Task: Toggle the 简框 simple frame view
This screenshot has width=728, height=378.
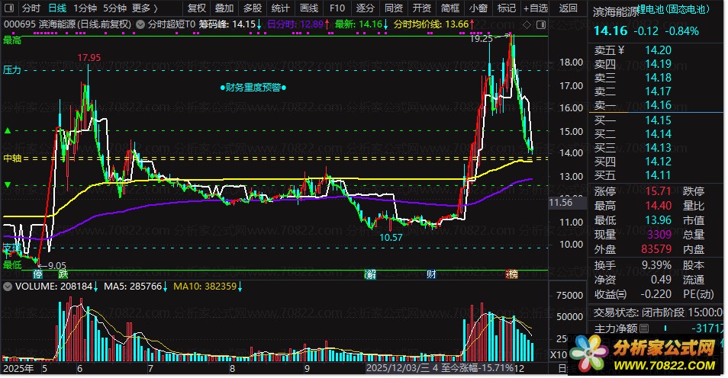Action: click(x=450, y=8)
